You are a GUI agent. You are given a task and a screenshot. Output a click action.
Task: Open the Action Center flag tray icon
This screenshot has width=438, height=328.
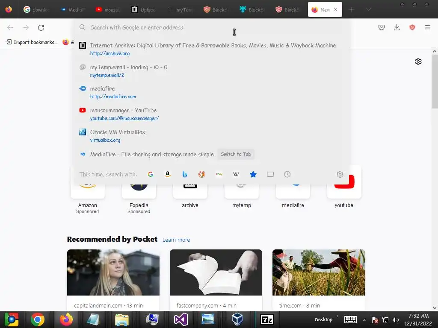coord(375,320)
